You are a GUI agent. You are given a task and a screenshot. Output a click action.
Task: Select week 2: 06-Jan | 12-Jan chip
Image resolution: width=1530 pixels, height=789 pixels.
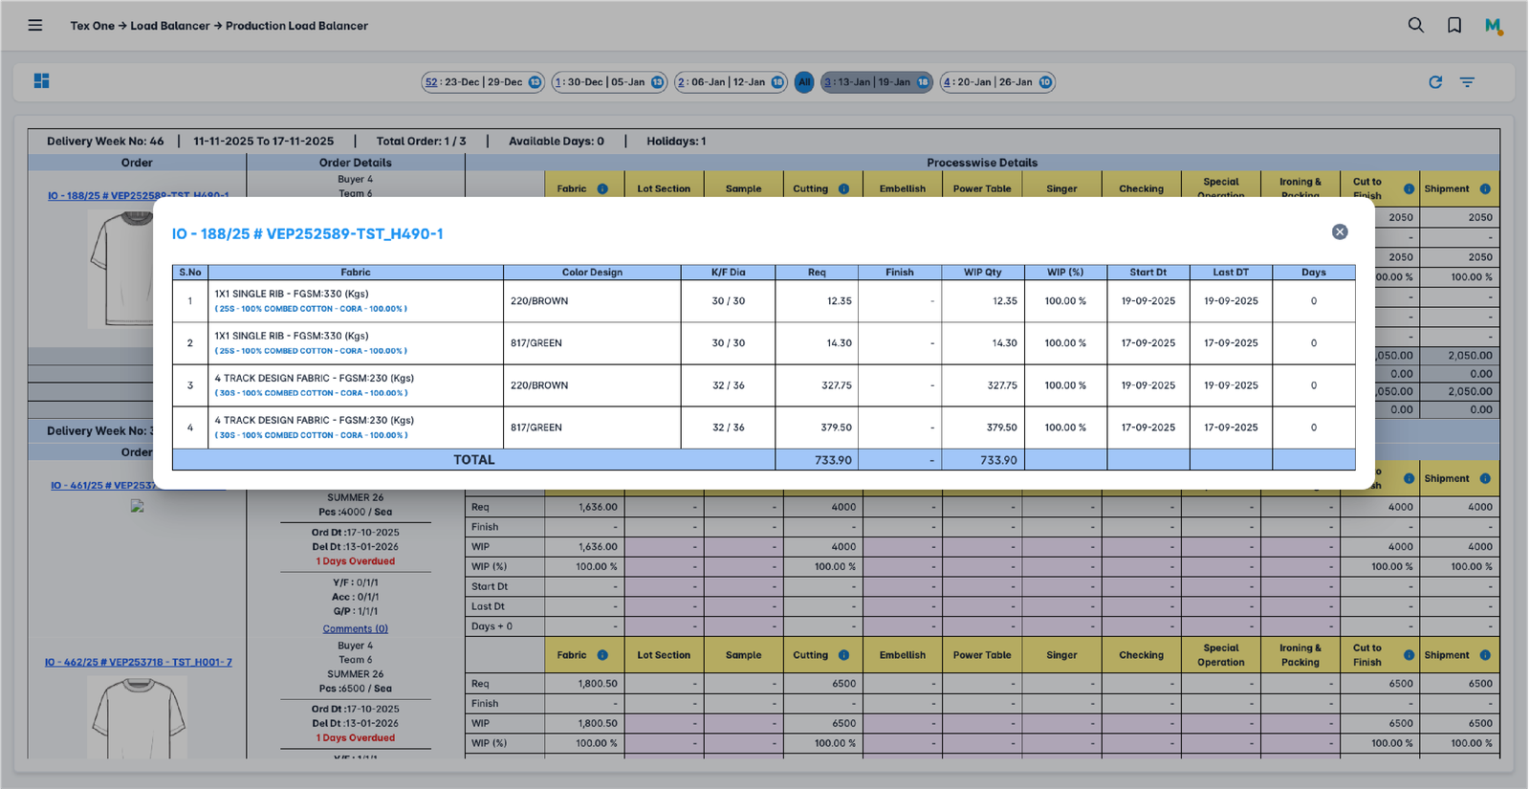coord(730,82)
